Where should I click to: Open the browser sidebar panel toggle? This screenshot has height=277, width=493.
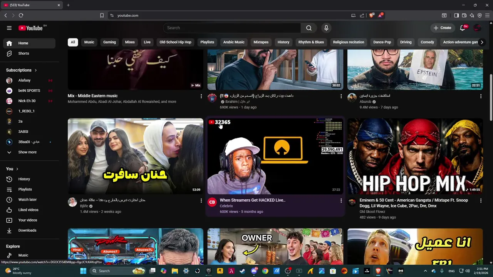point(456,15)
